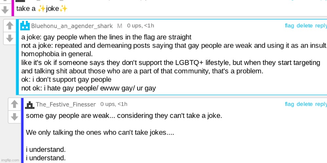Image resolution: width=327 pixels, height=163 pixels.
Task: Click the blue bar beside Festive_Finesser's comment
Action: [22, 131]
